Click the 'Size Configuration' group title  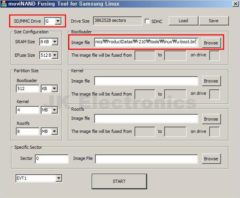(x=31, y=32)
